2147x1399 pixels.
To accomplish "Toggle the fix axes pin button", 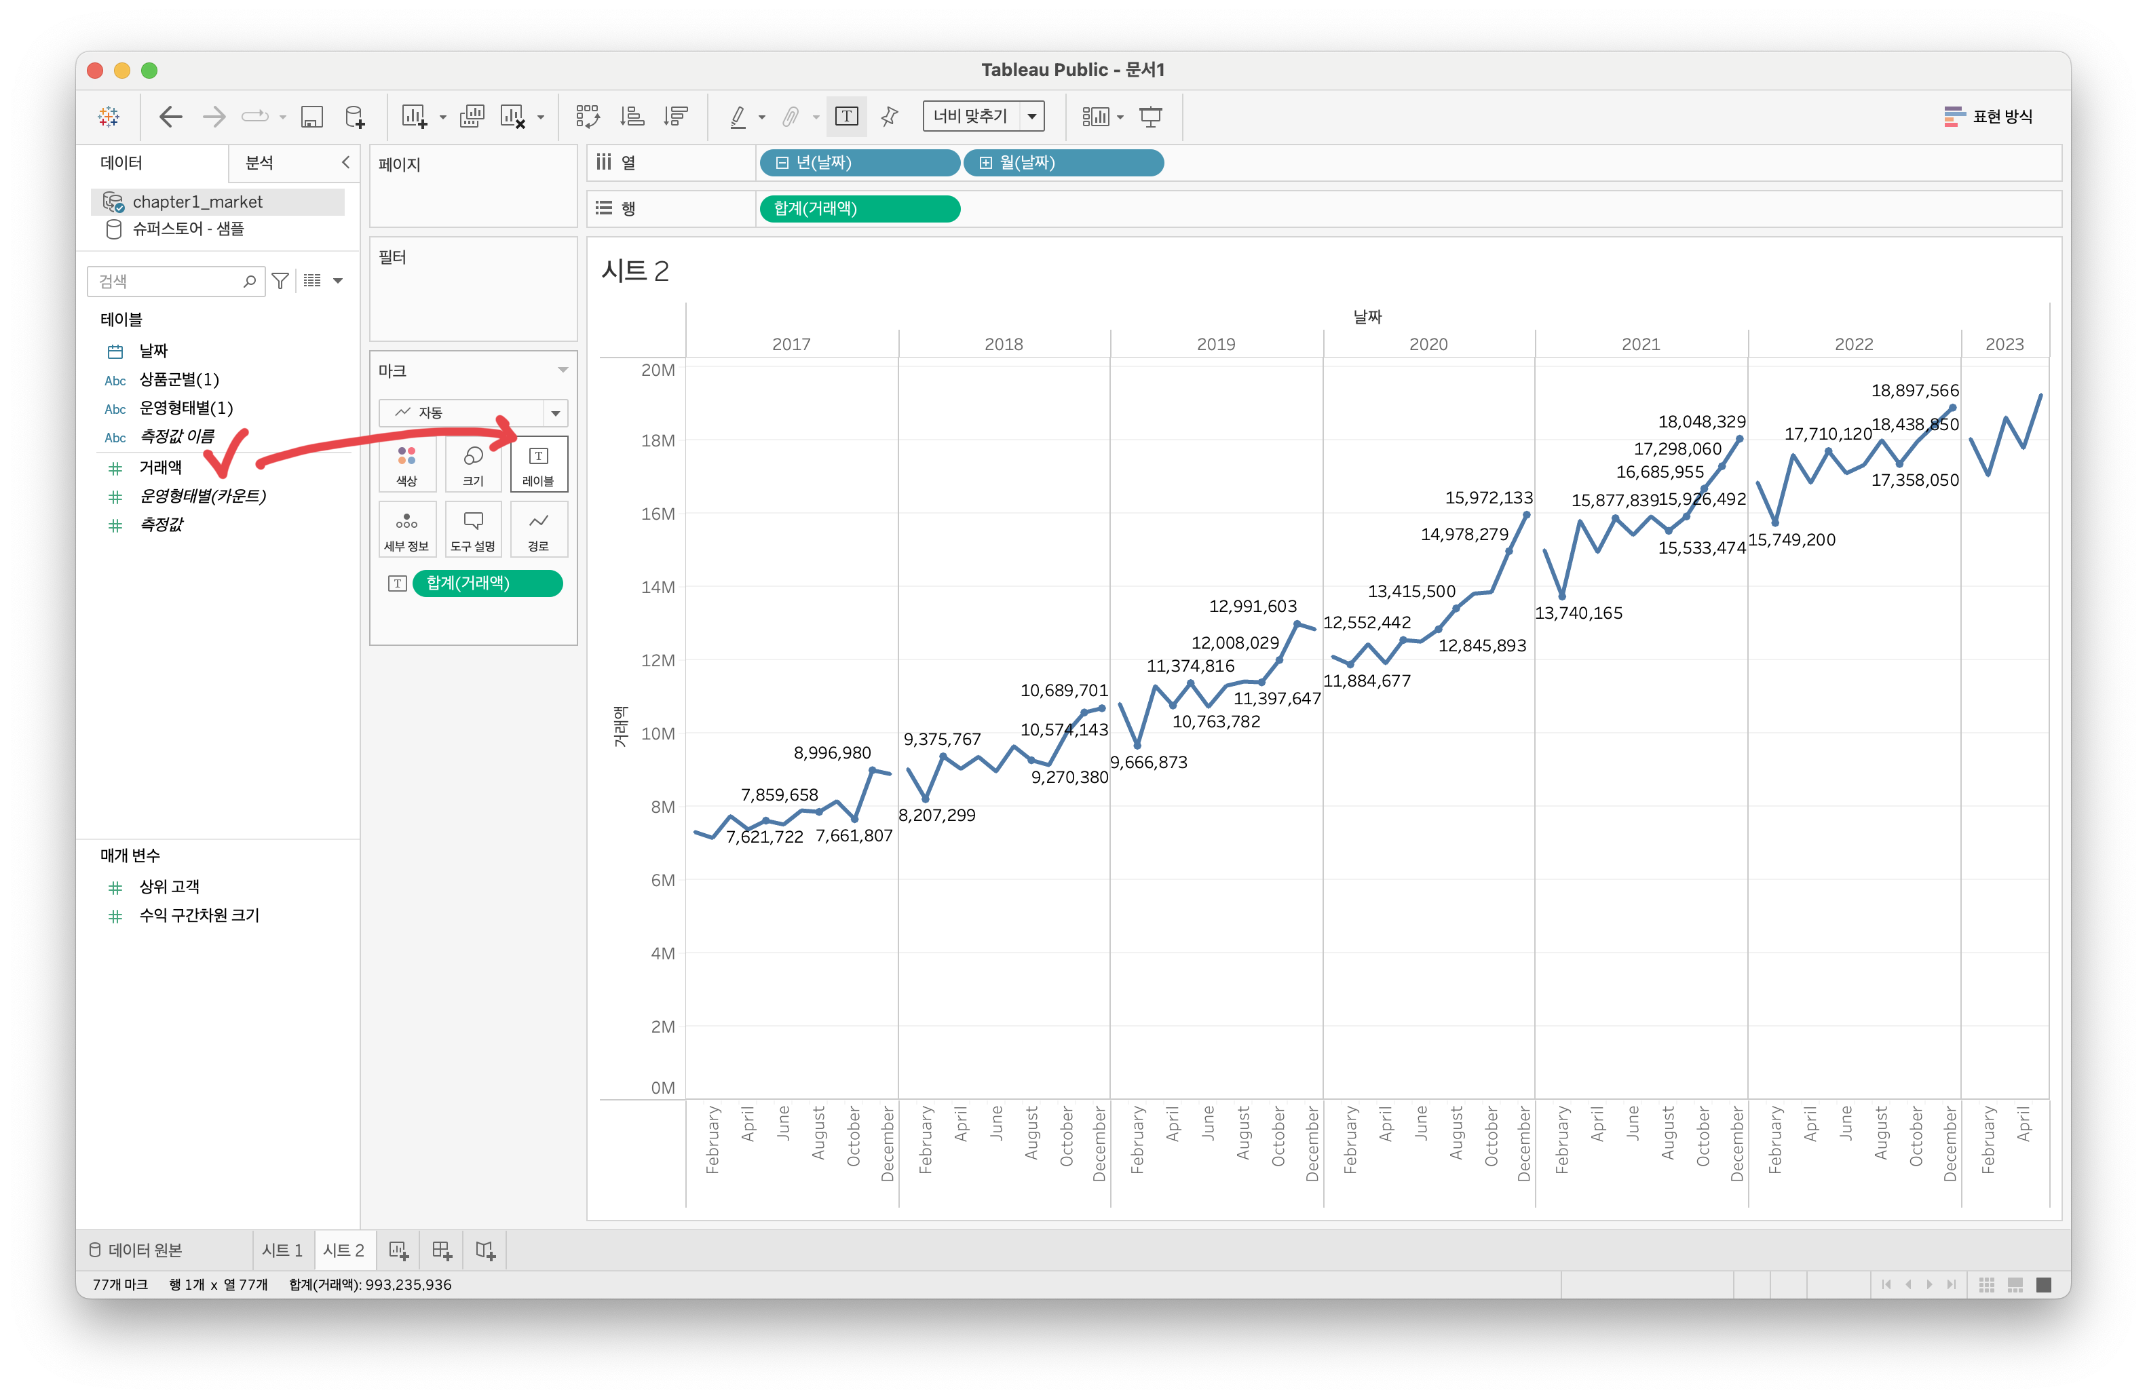I will pos(890,117).
